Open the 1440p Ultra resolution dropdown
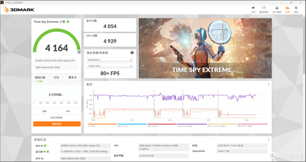This screenshot has height=162, width=306. pos(110,66)
